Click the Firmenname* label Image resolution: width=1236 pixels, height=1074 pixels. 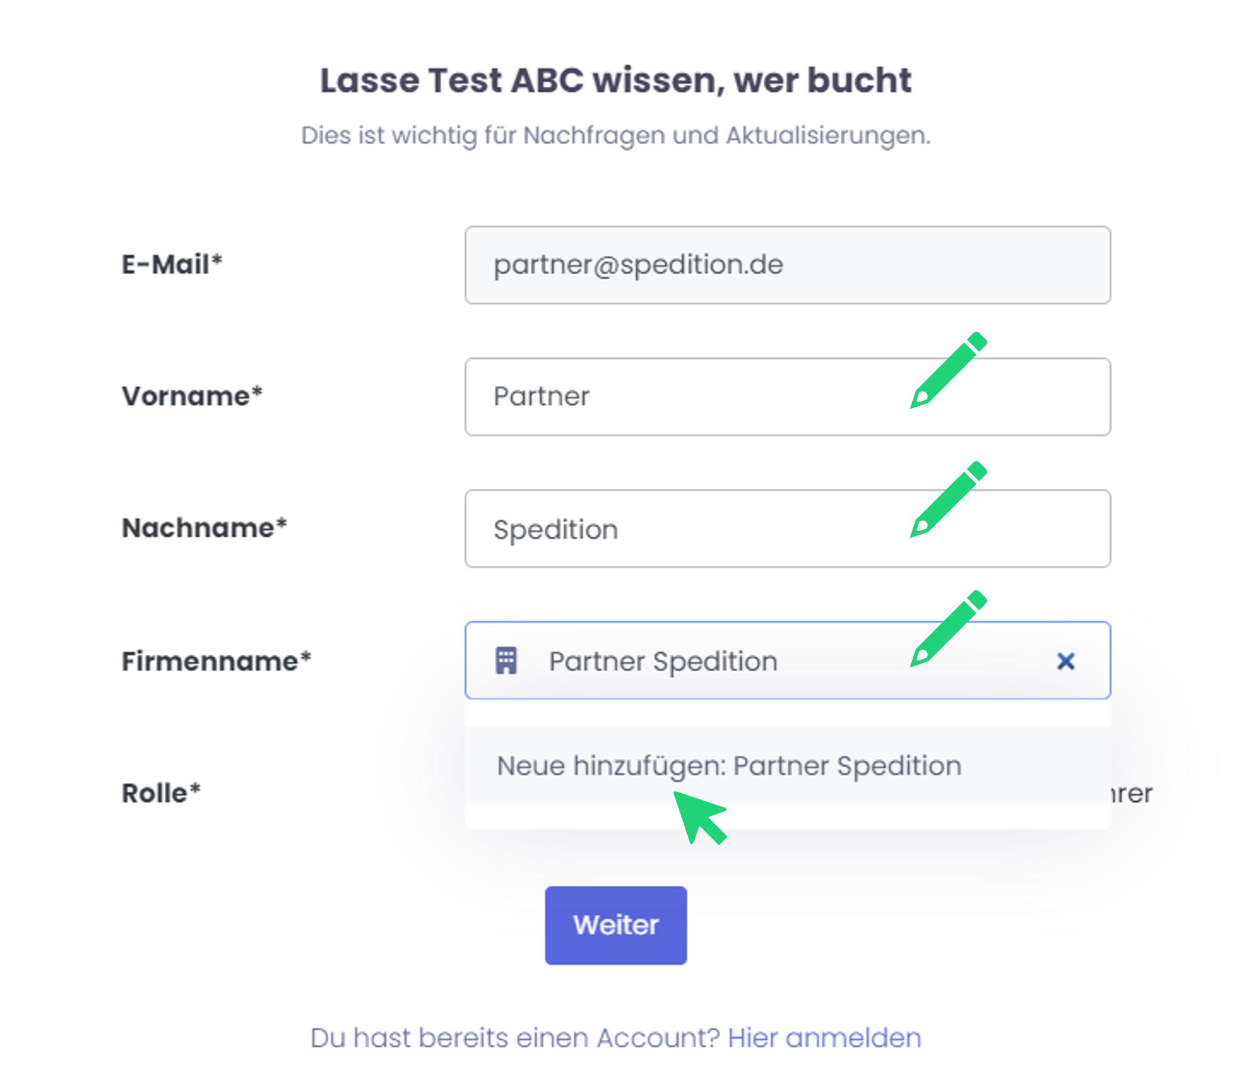click(216, 661)
